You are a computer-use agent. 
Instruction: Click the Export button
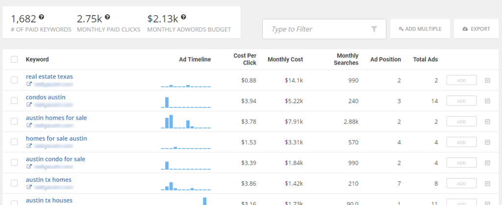(x=476, y=29)
